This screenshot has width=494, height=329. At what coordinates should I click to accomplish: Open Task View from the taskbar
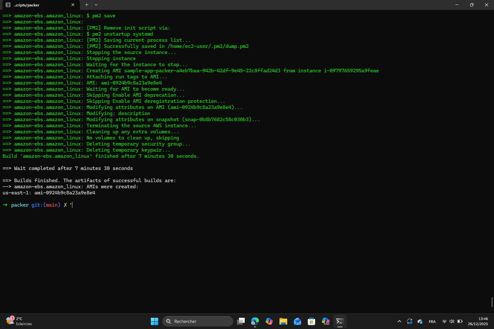coord(241,321)
